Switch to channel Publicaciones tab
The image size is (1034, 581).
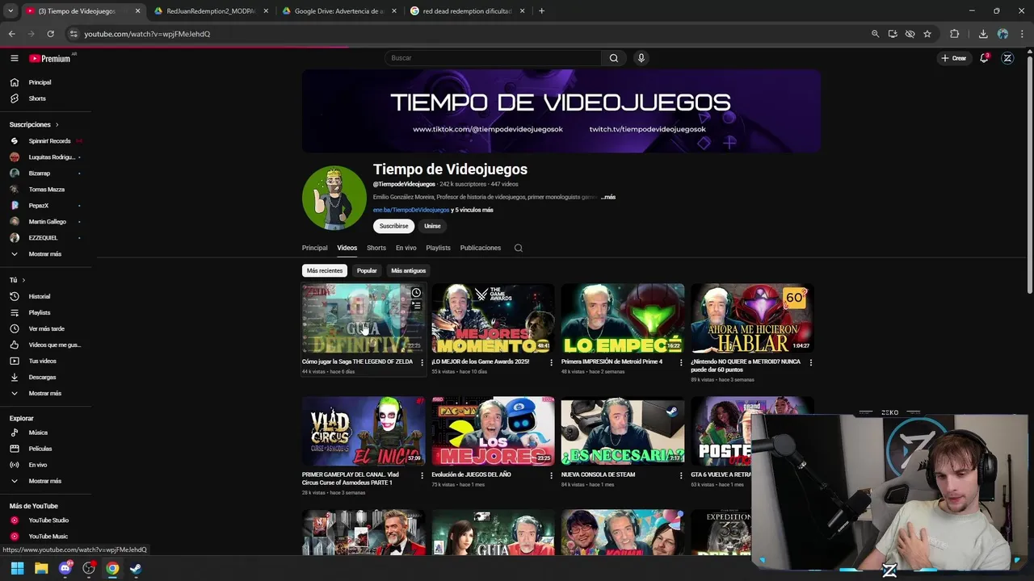click(481, 248)
